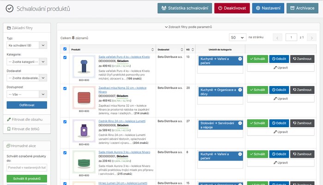The height and width of the screenshot is (185, 323).
Task: Click the checkmark circle icon beside Schvalování produktů
Action: pos(10,9)
